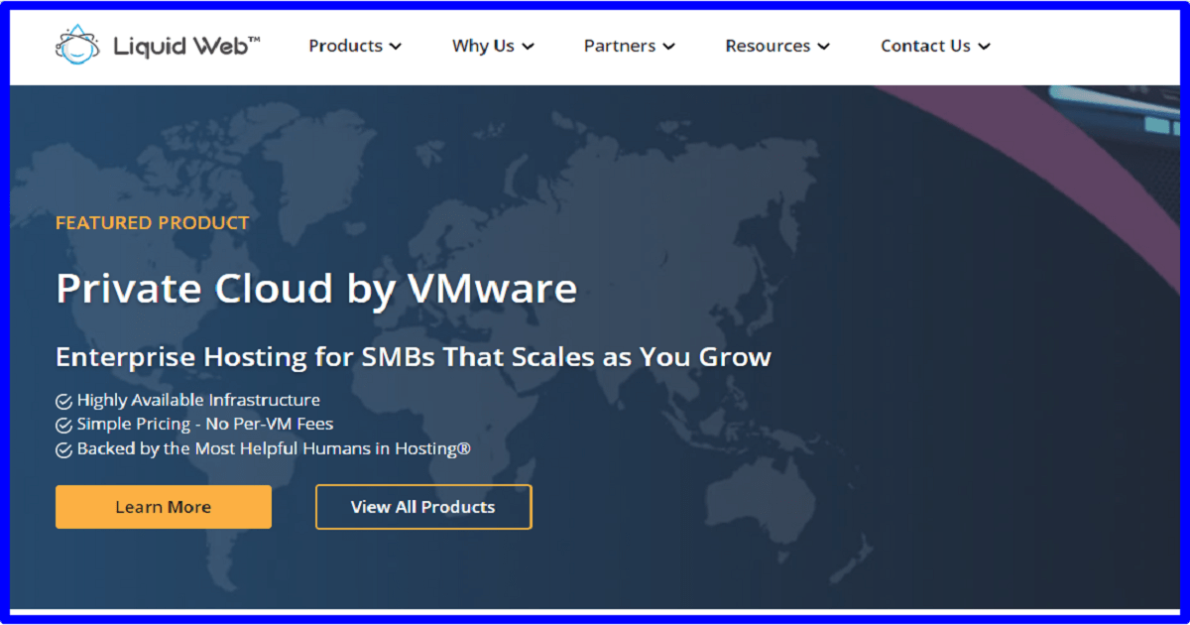
Task: Expand the Why Us chevron arrow
Action: tap(528, 47)
